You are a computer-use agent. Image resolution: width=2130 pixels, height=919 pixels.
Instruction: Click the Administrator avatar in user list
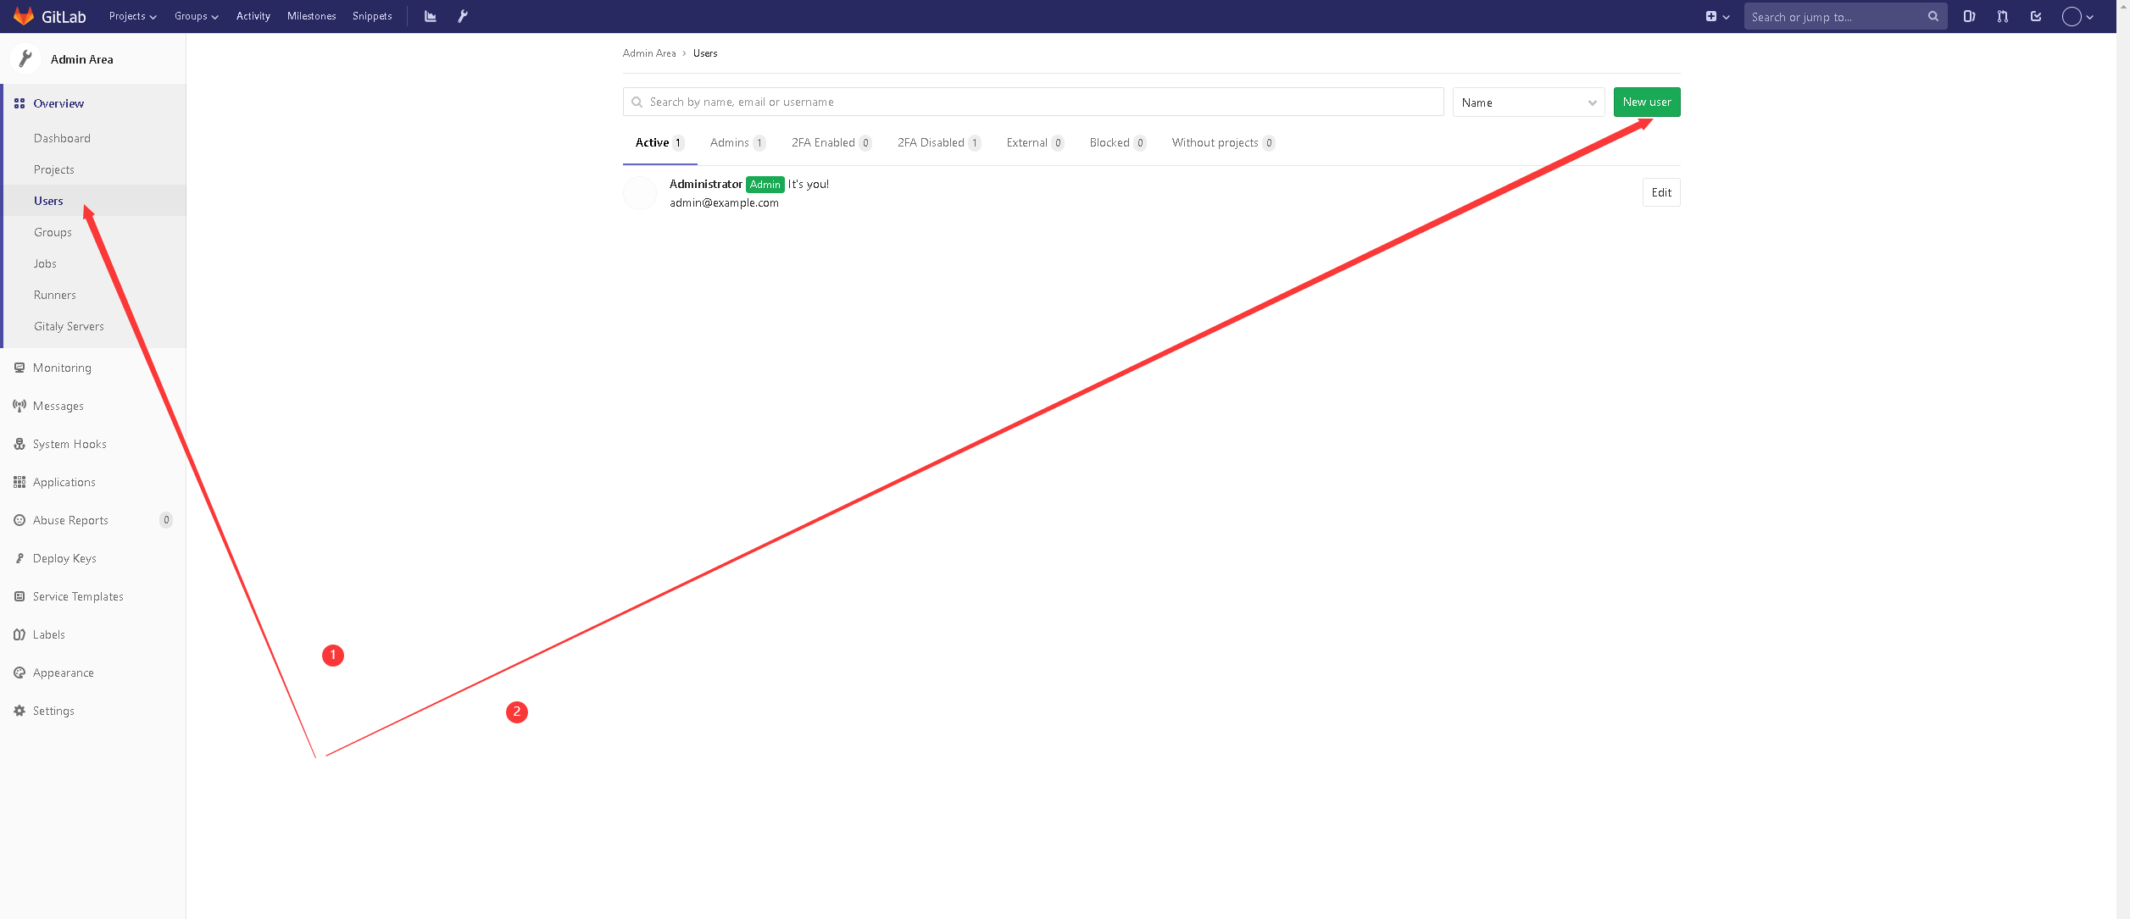point(640,193)
